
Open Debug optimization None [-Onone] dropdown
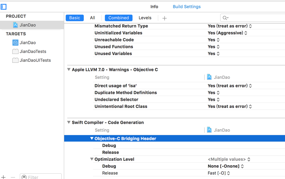[226, 166]
